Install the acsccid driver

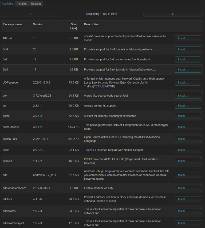click(x=188, y=161)
